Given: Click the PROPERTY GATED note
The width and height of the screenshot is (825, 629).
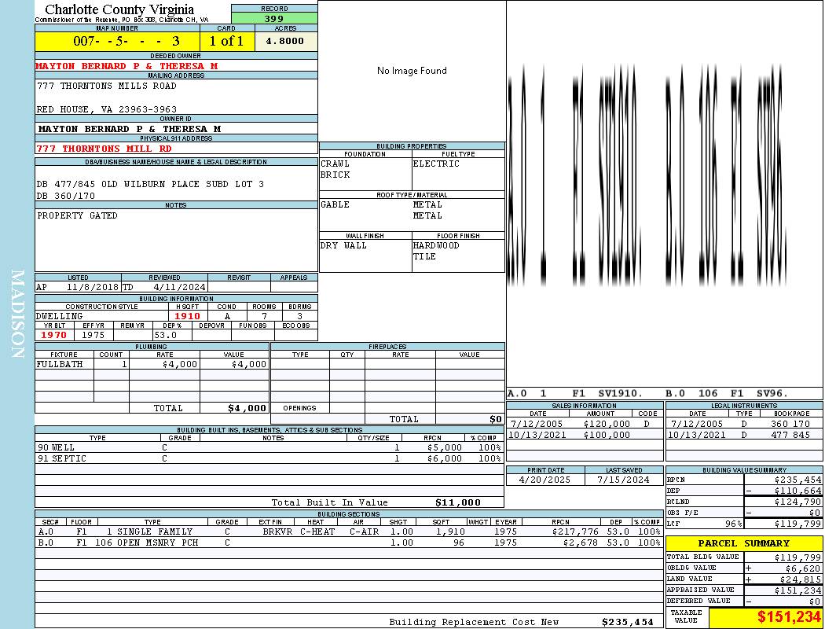Looking at the screenshot, I should tap(77, 215).
